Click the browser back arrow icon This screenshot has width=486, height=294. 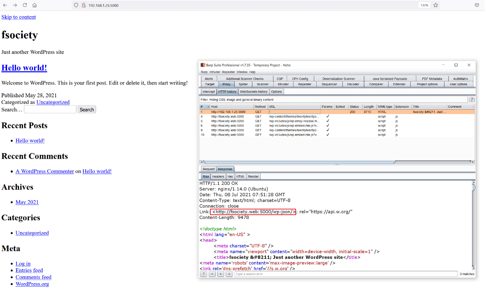(5, 5)
